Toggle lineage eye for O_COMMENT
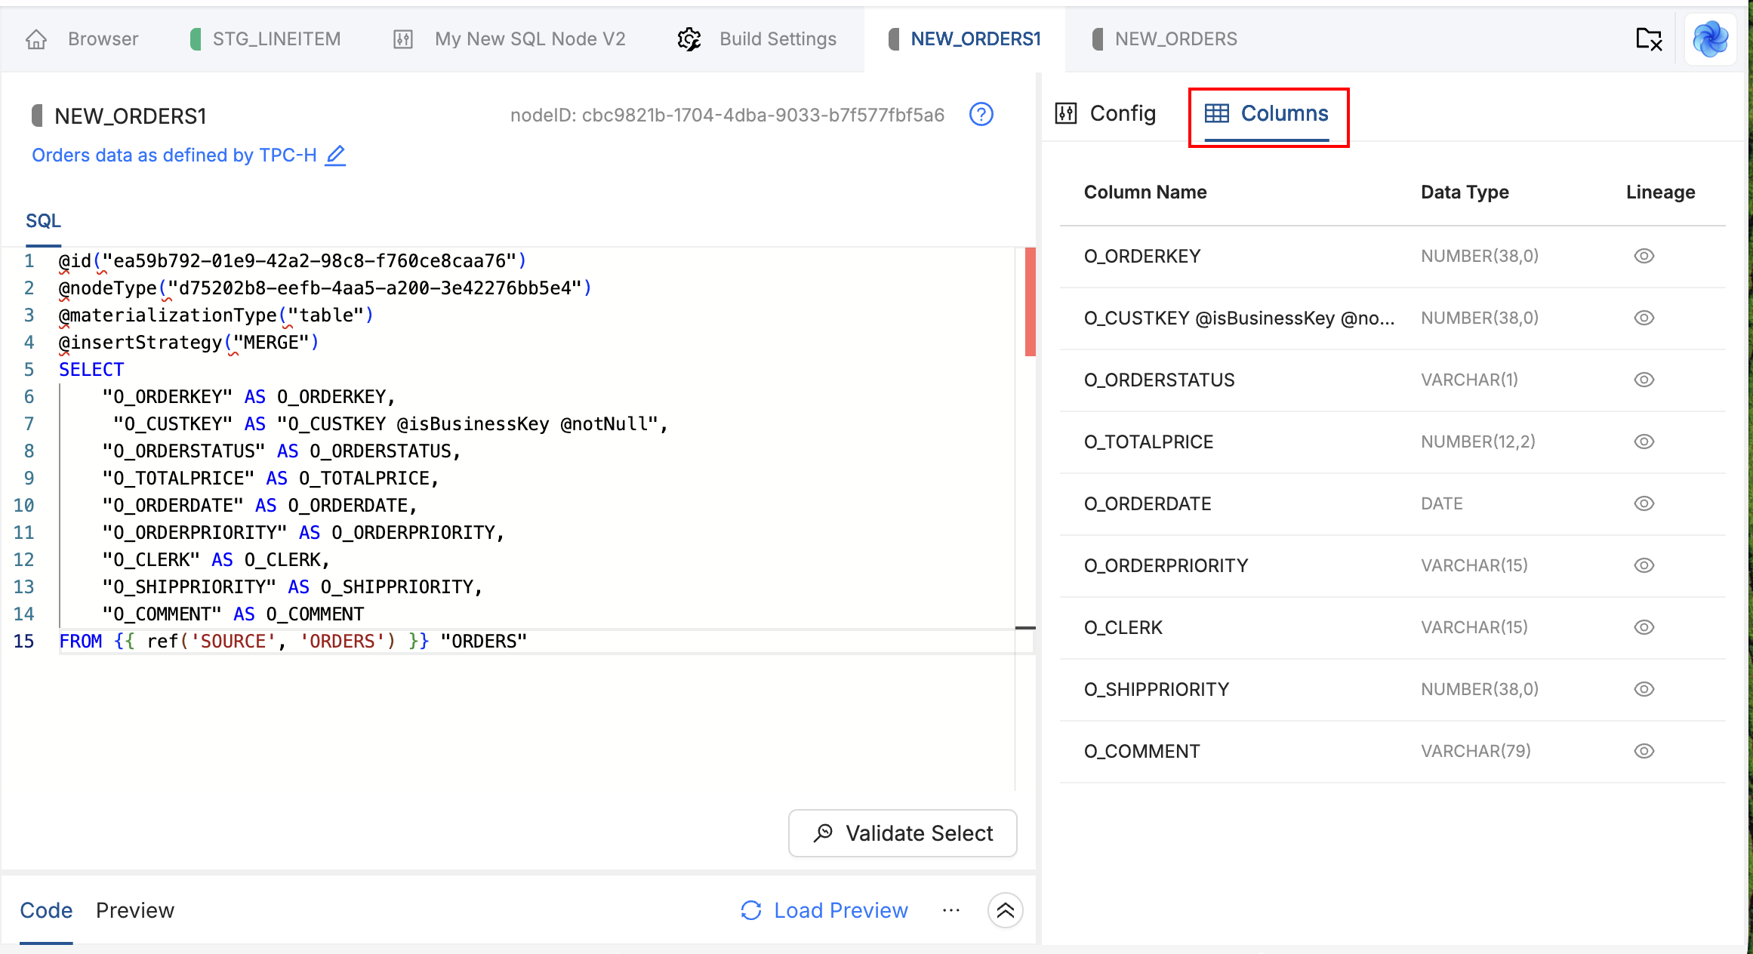The width and height of the screenshot is (1753, 954). (1644, 751)
